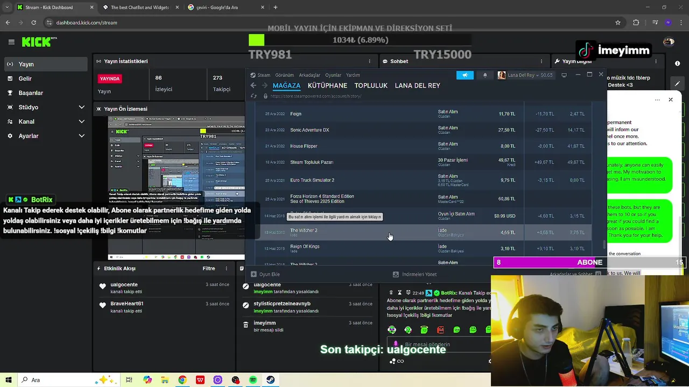The image size is (689, 387).
Task: Click Chrome back navigation button
Action: 8,23
